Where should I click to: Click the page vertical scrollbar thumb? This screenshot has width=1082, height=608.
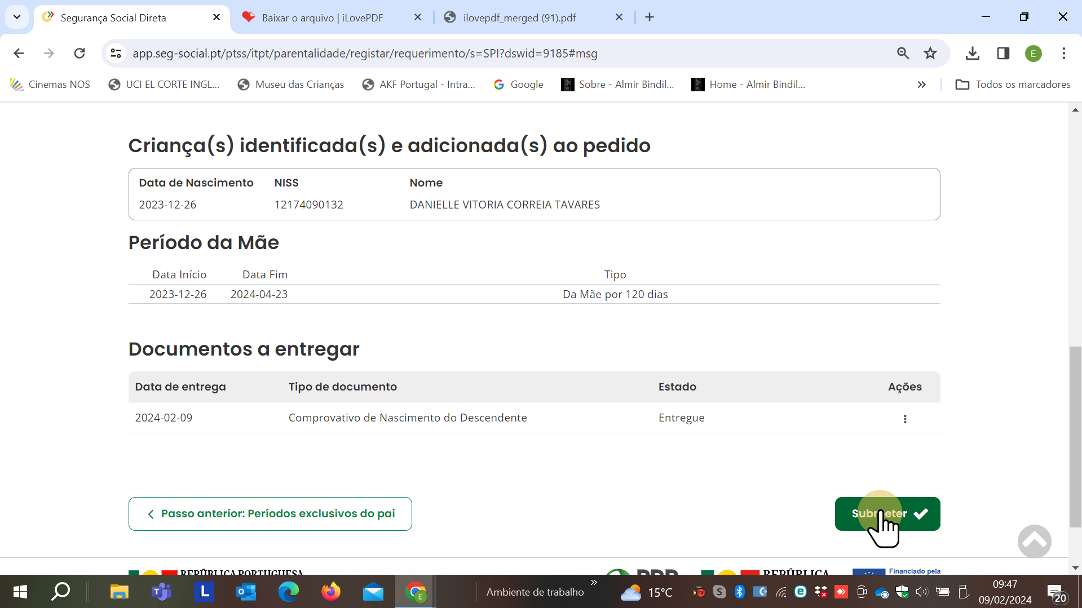[1075, 437]
